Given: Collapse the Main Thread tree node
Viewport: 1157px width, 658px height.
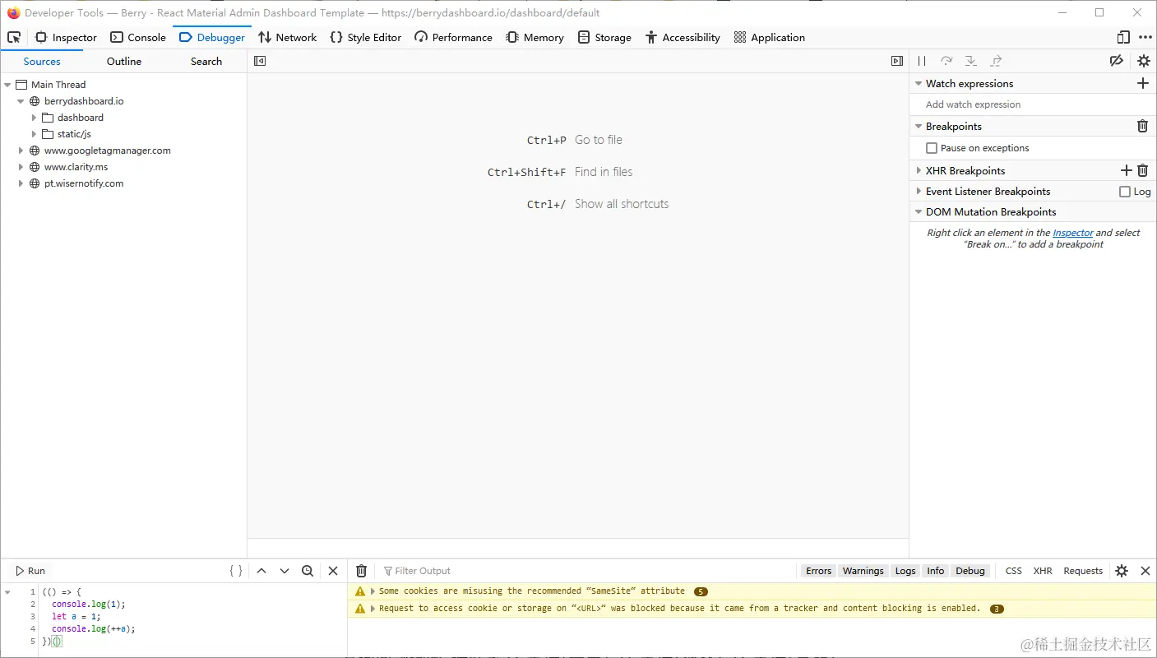Looking at the screenshot, I should coord(8,85).
